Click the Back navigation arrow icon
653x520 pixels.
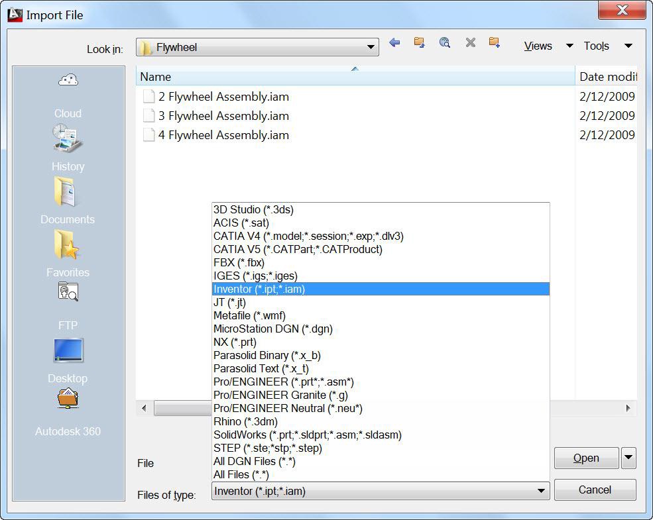pos(394,42)
